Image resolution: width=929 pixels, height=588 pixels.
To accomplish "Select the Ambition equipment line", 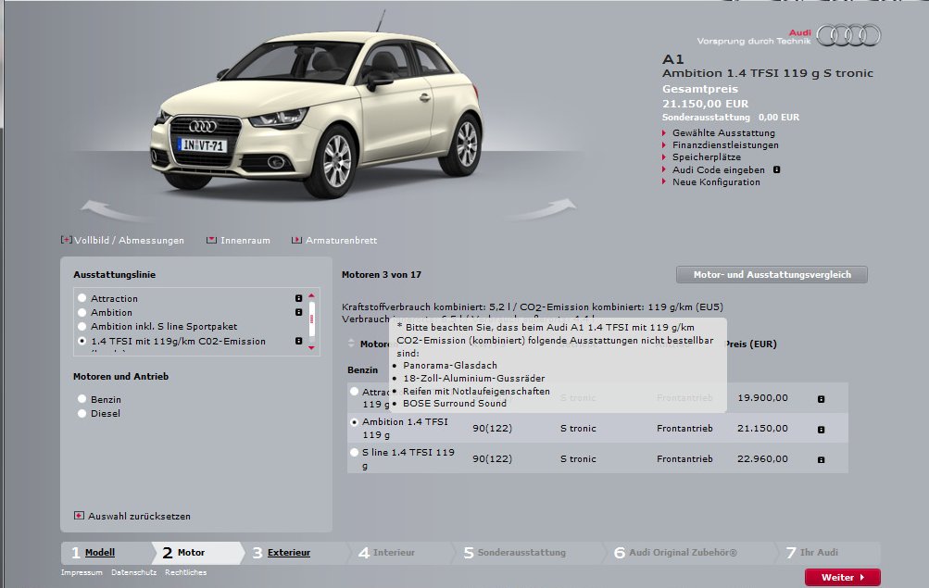I will pos(82,312).
